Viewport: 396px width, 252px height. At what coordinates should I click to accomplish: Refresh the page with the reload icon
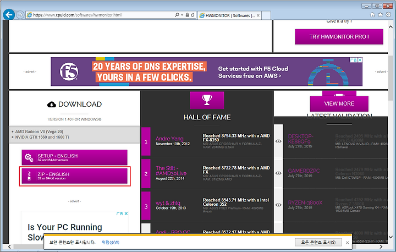pyautogui.click(x=193, y=15)
